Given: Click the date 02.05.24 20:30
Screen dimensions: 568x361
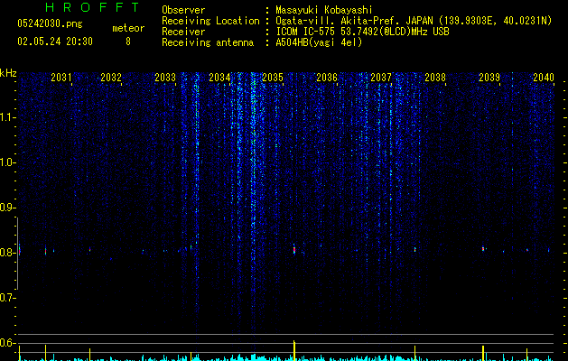Looking at the screenshot, I should 55,42.
